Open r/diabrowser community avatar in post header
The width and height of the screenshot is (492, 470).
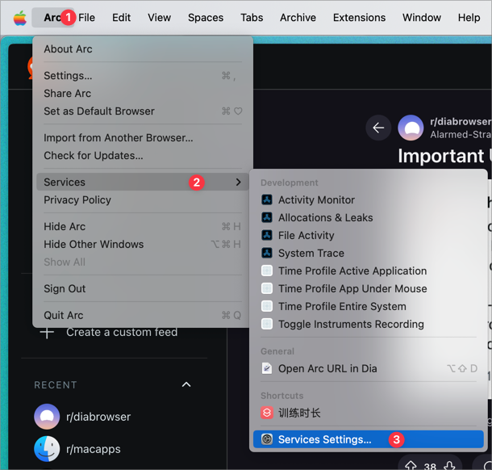click(x=411, y=128)
